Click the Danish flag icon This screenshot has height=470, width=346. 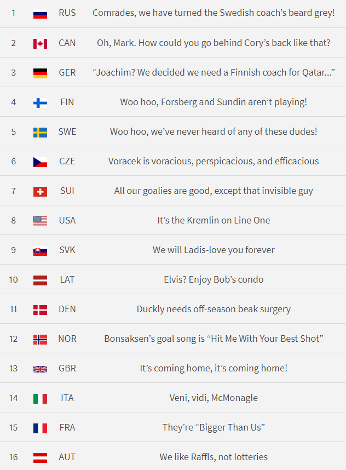(x=40, y=309)
